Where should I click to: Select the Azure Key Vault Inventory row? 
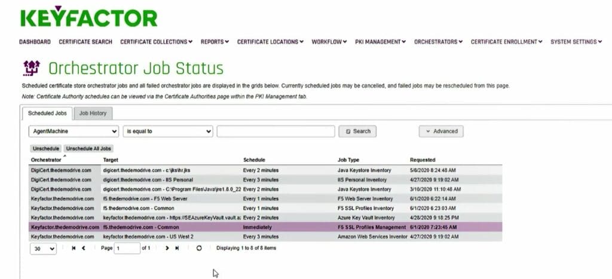click(265, 217)
